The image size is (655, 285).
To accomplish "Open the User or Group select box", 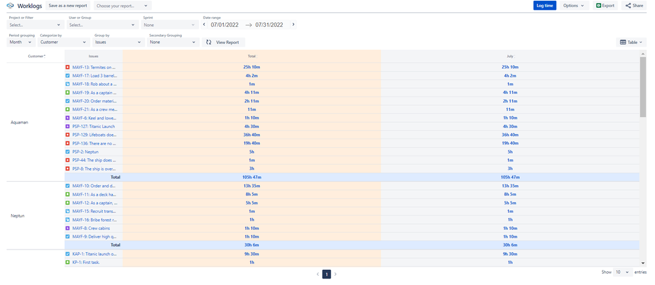I will point(102,25).
